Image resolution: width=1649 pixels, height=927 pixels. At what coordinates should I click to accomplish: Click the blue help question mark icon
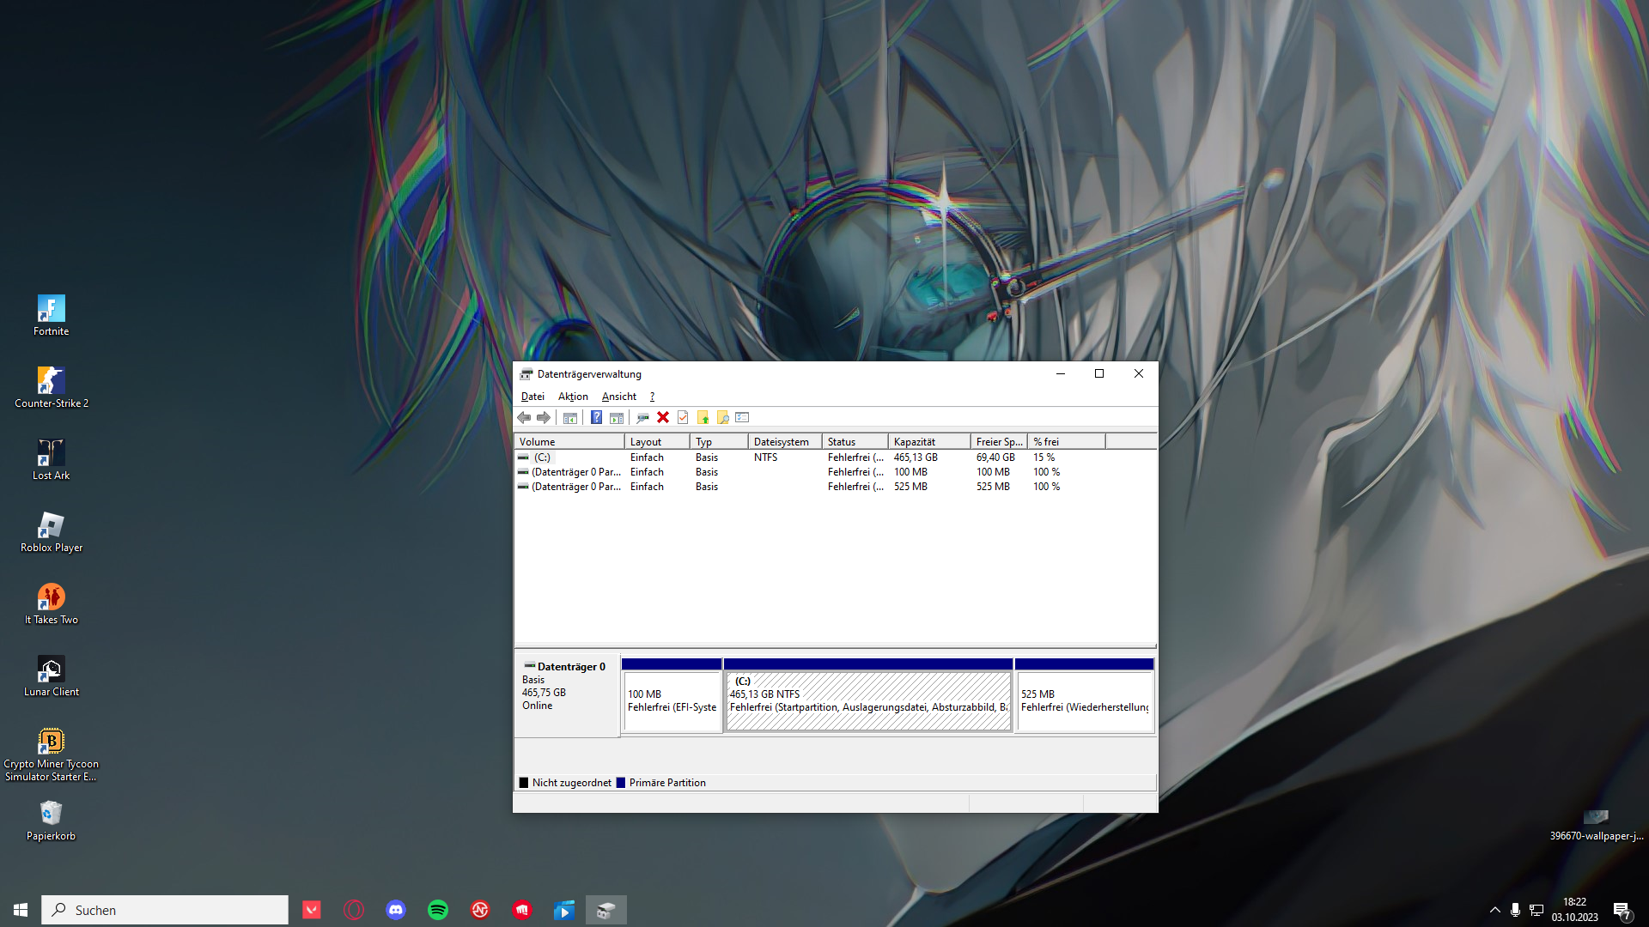point(596,418)
